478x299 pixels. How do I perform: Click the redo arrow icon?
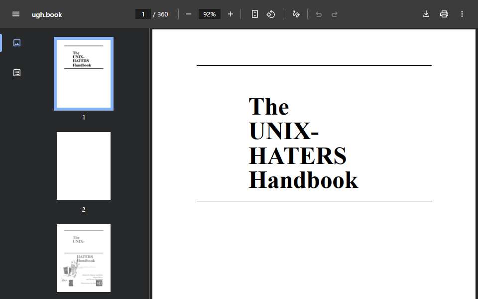pyautogui.click(x=335, y=14)
